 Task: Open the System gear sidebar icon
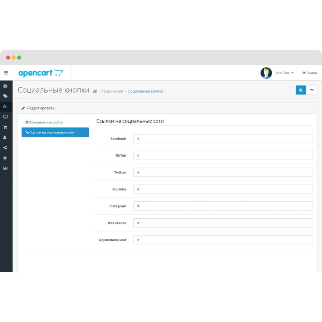coord(5,158)
